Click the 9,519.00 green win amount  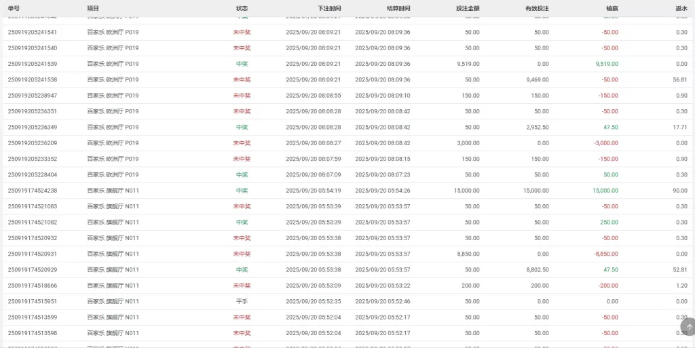(607, 64)
